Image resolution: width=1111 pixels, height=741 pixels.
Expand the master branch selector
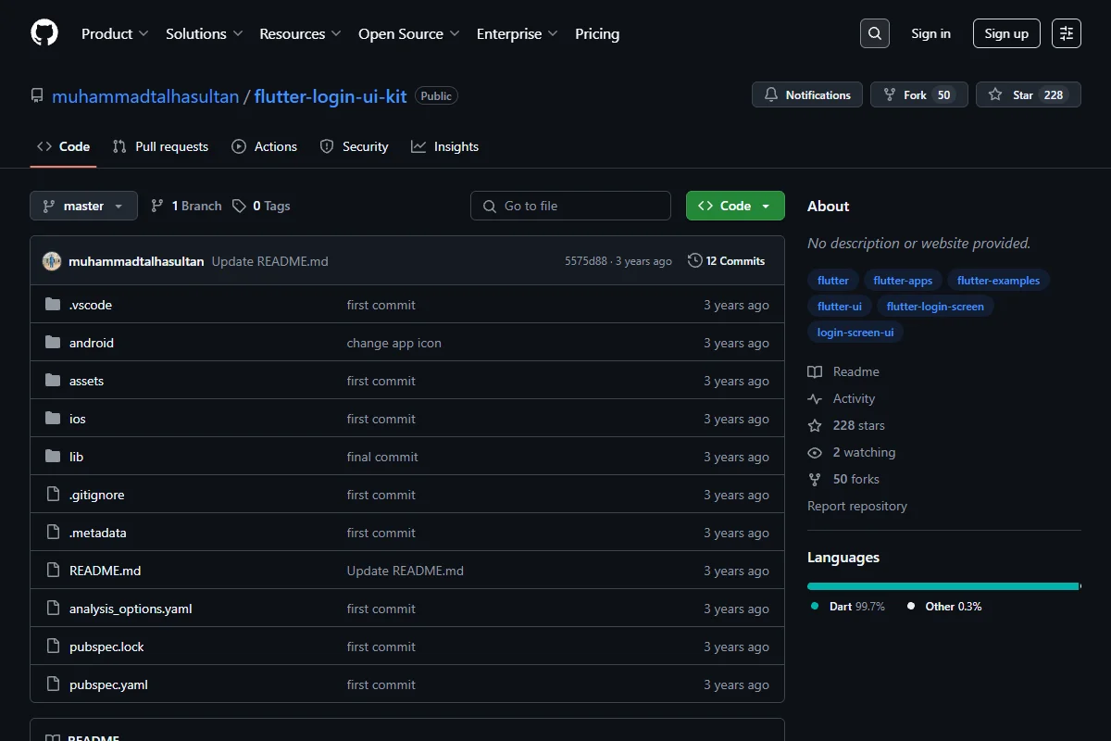point(83,206)
